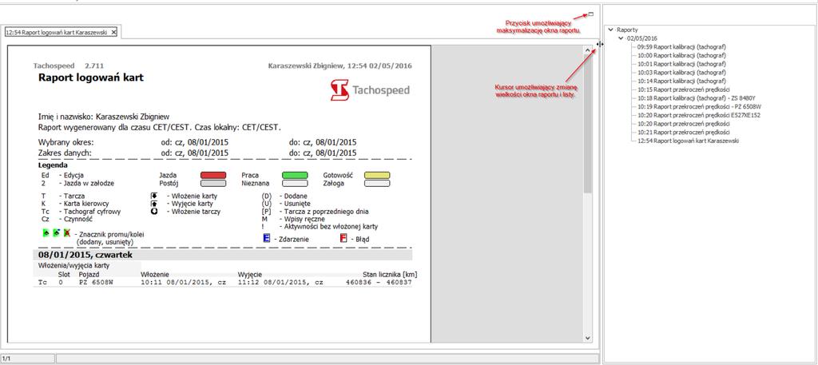Select the 12:54 Raport logowań kart Karaszewski tab

coord(57,32)
